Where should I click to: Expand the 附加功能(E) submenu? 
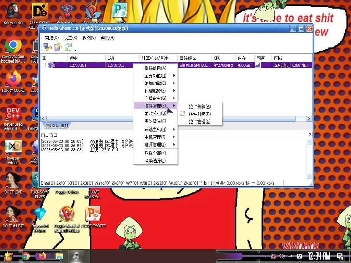pos(155,83)
